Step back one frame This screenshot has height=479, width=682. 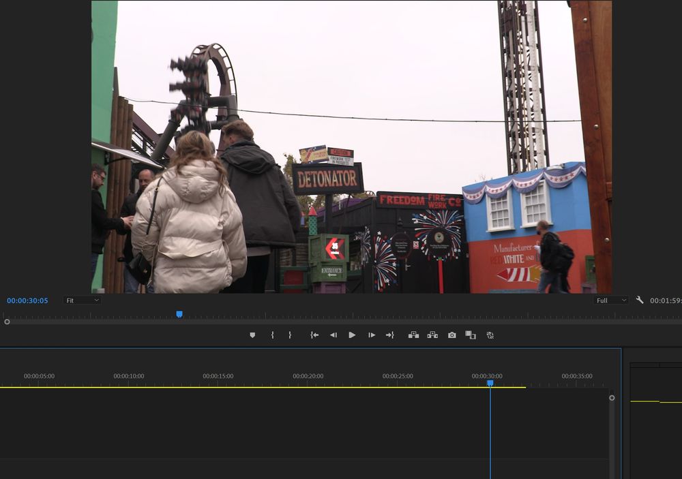click(333, 335)
